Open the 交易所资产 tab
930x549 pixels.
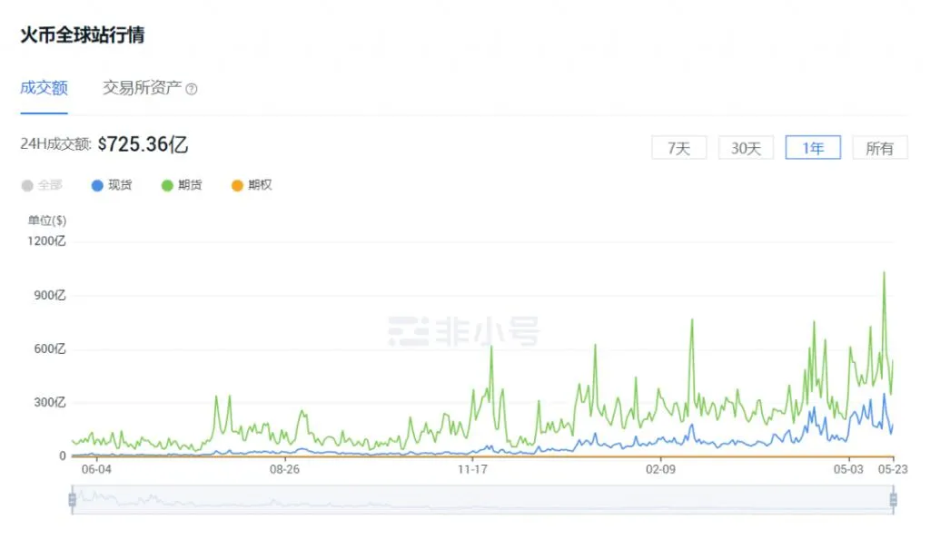(x=143, y=88)
